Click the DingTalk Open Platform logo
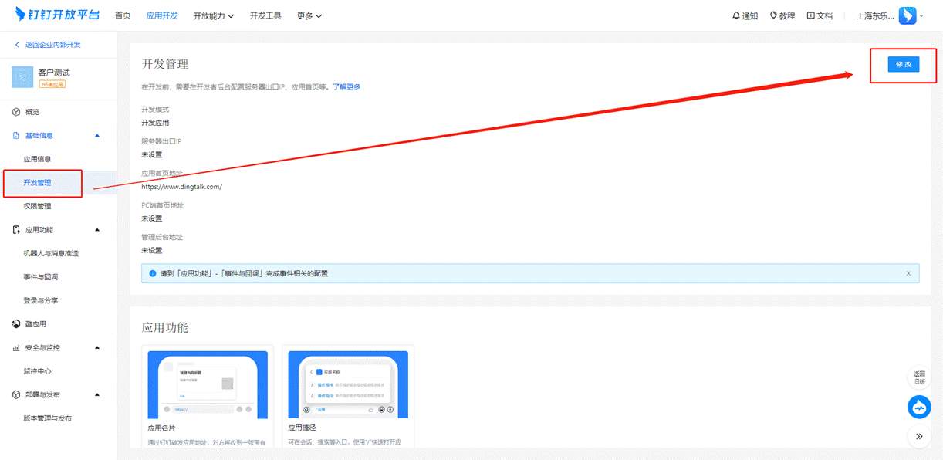The image size is (943, 460). pyautogui.click(x=57, y=15)
